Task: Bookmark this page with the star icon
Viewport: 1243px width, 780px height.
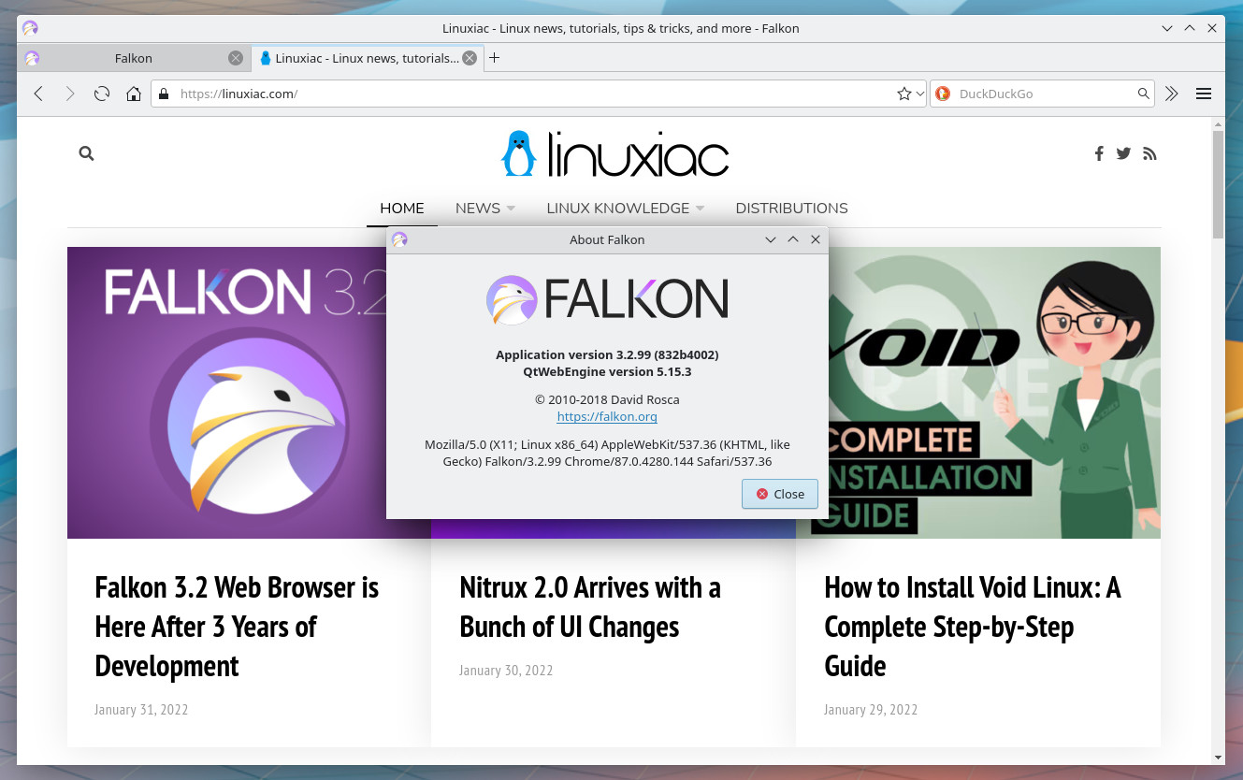Action: pyautogui.click(x=903, y=94)
